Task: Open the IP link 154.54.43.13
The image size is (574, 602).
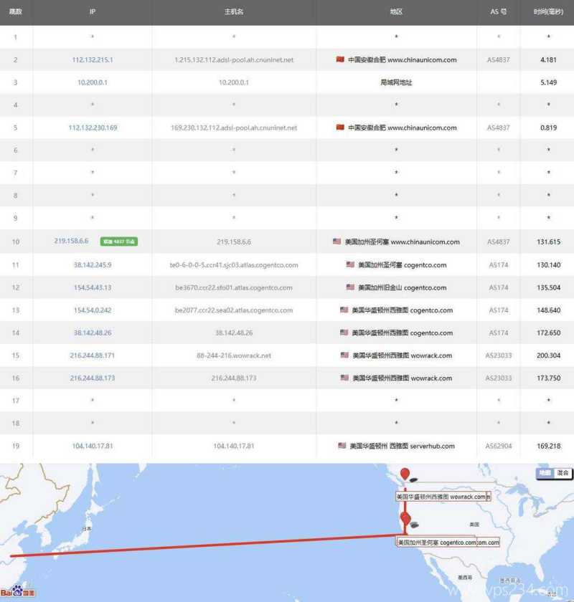Action: point(92,287)
